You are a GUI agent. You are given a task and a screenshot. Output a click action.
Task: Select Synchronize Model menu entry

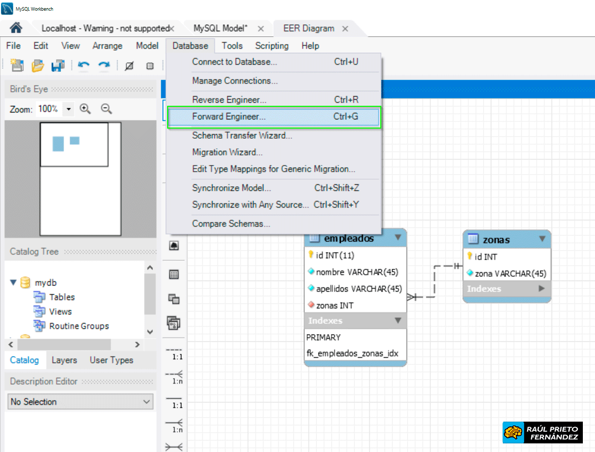[x=231, y=188]
